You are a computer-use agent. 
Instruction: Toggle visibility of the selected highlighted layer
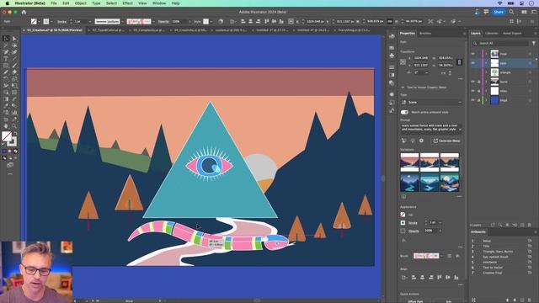tap(473, 63)
